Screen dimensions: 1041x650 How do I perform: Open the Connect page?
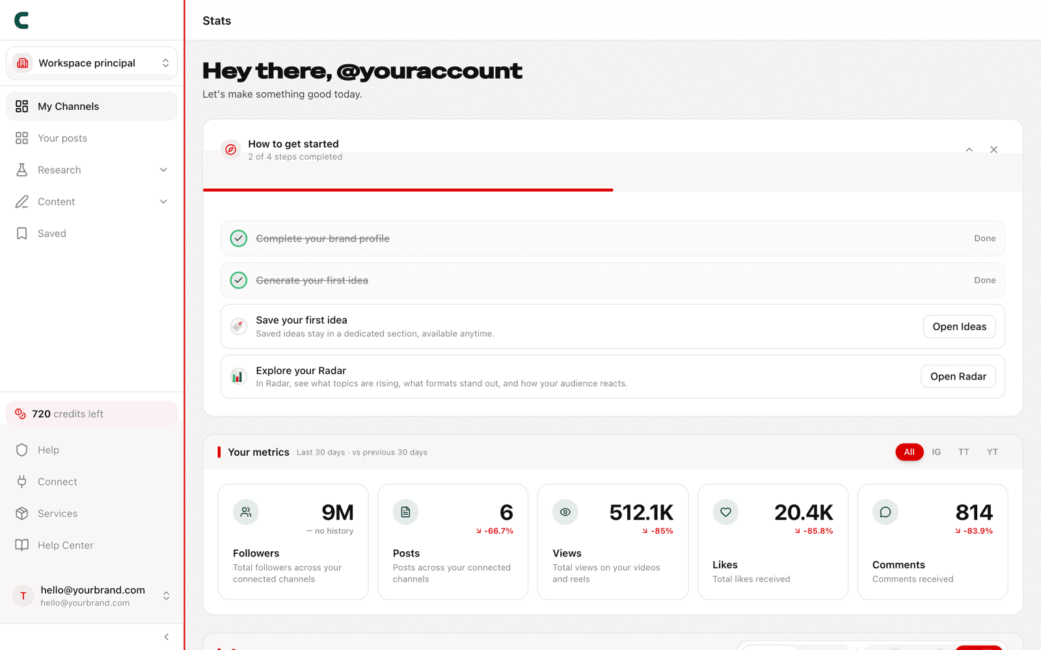[x=92, y=482]
